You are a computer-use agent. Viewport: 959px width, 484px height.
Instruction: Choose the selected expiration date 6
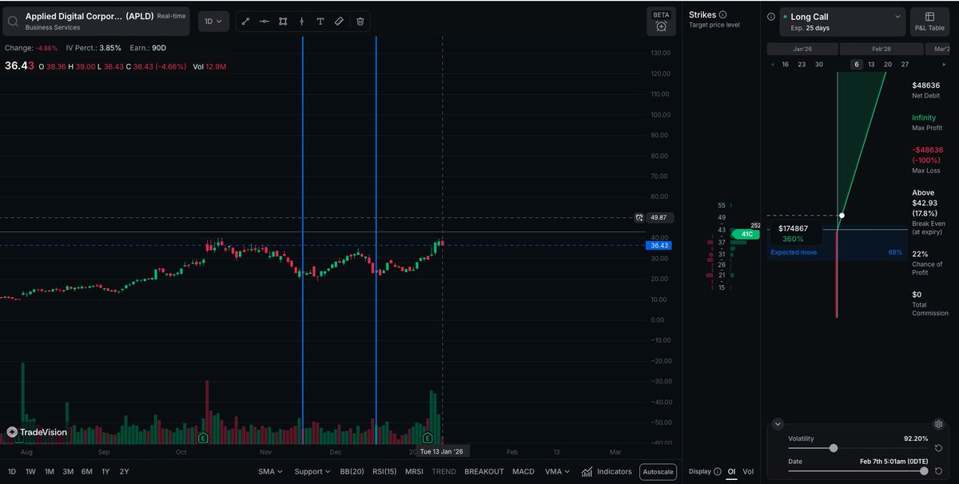857,65
